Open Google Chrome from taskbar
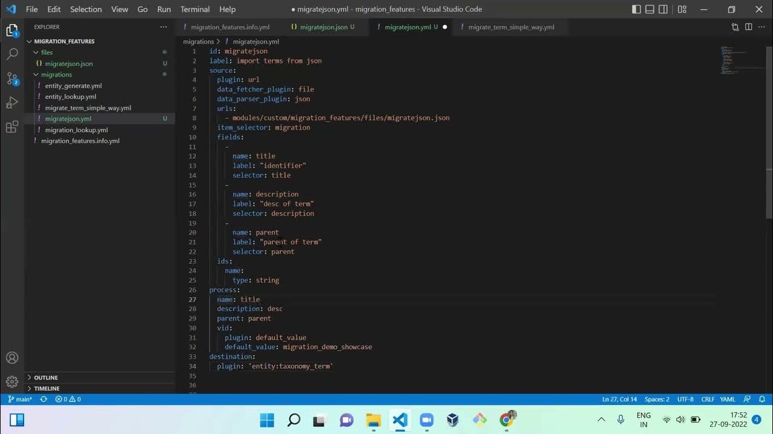 click(x=506, y=420)
